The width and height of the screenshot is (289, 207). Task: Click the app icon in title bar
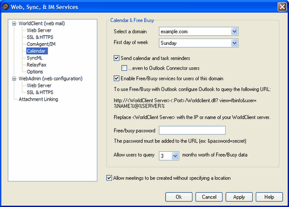(x=5, y=7)
